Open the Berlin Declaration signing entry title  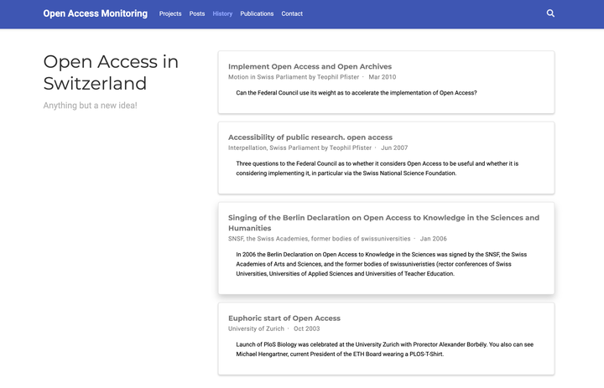[x=383, y=222]
